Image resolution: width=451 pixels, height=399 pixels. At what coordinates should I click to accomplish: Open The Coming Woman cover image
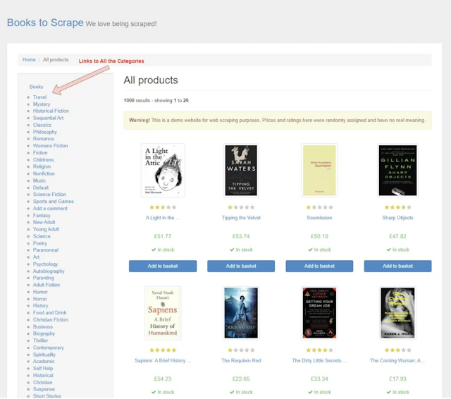[397, 313]
